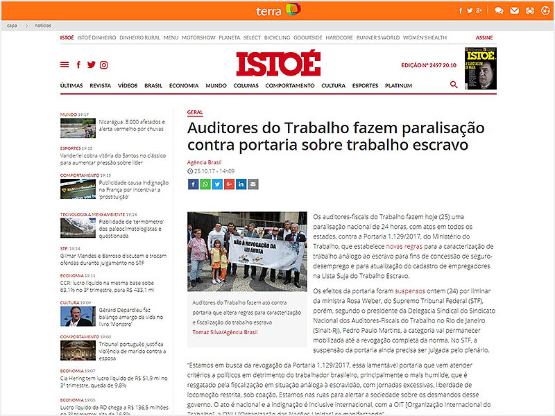Go to WOMEN'S HEALTH site link
The width and height of the screenshot is (555, 416).
tap(425, 37)
